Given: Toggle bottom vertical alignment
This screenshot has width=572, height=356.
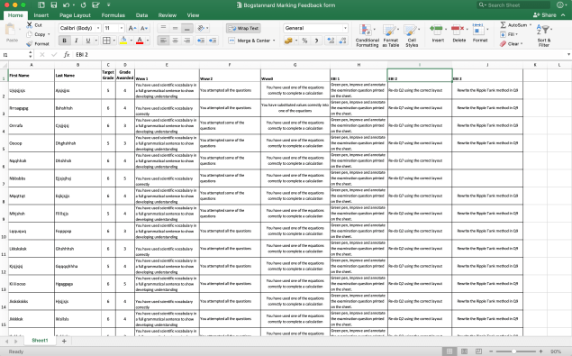Looking at the screenshot, I should tap(186, 28).
